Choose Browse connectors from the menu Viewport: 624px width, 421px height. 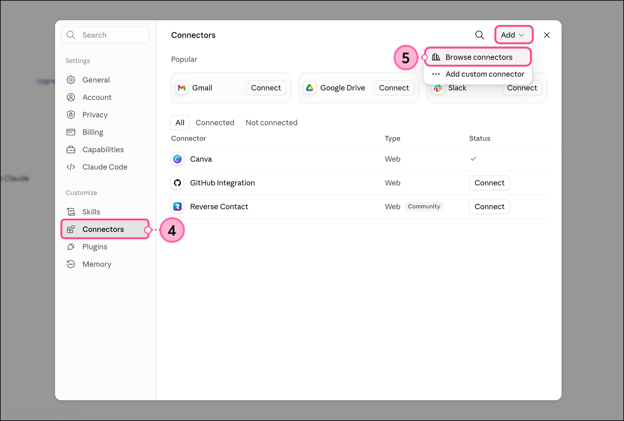click(478, 57)
